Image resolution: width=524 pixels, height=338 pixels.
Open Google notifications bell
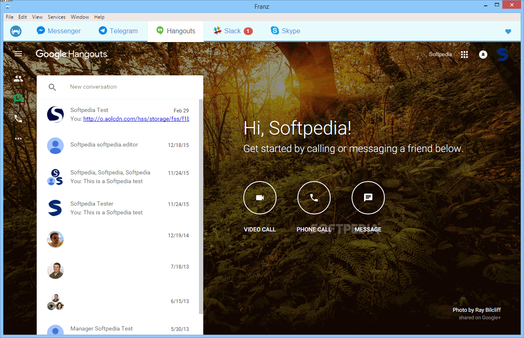pyautogui.click(x=483, y=55)
